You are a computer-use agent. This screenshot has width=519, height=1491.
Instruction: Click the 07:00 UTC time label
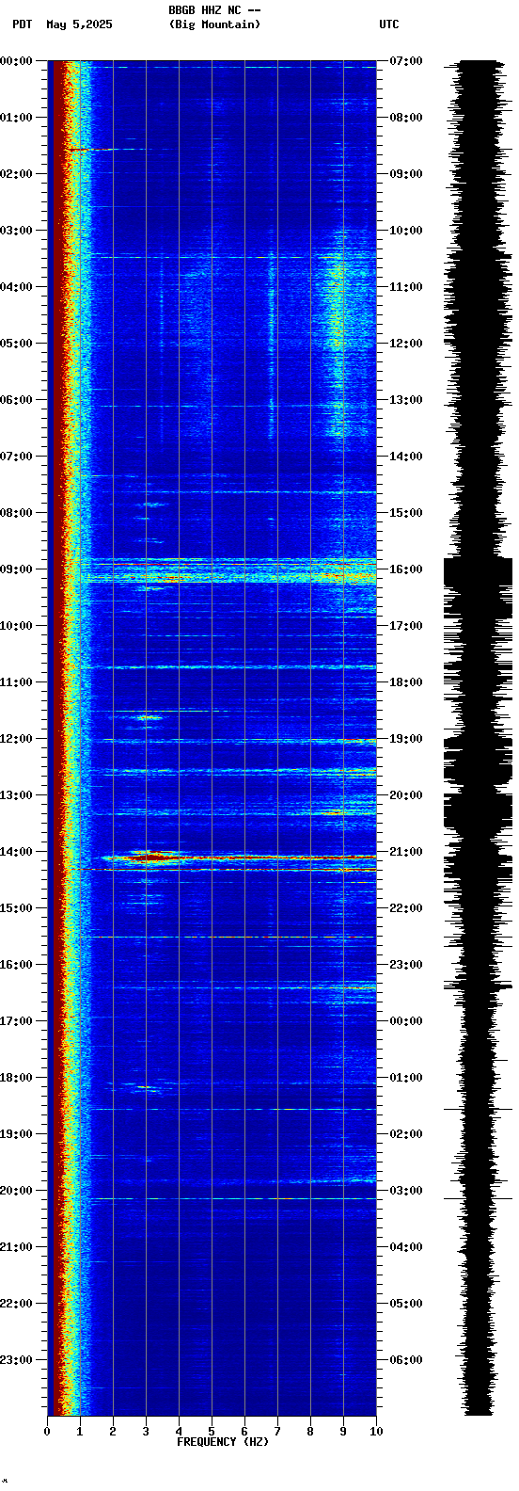click(406, 61)
